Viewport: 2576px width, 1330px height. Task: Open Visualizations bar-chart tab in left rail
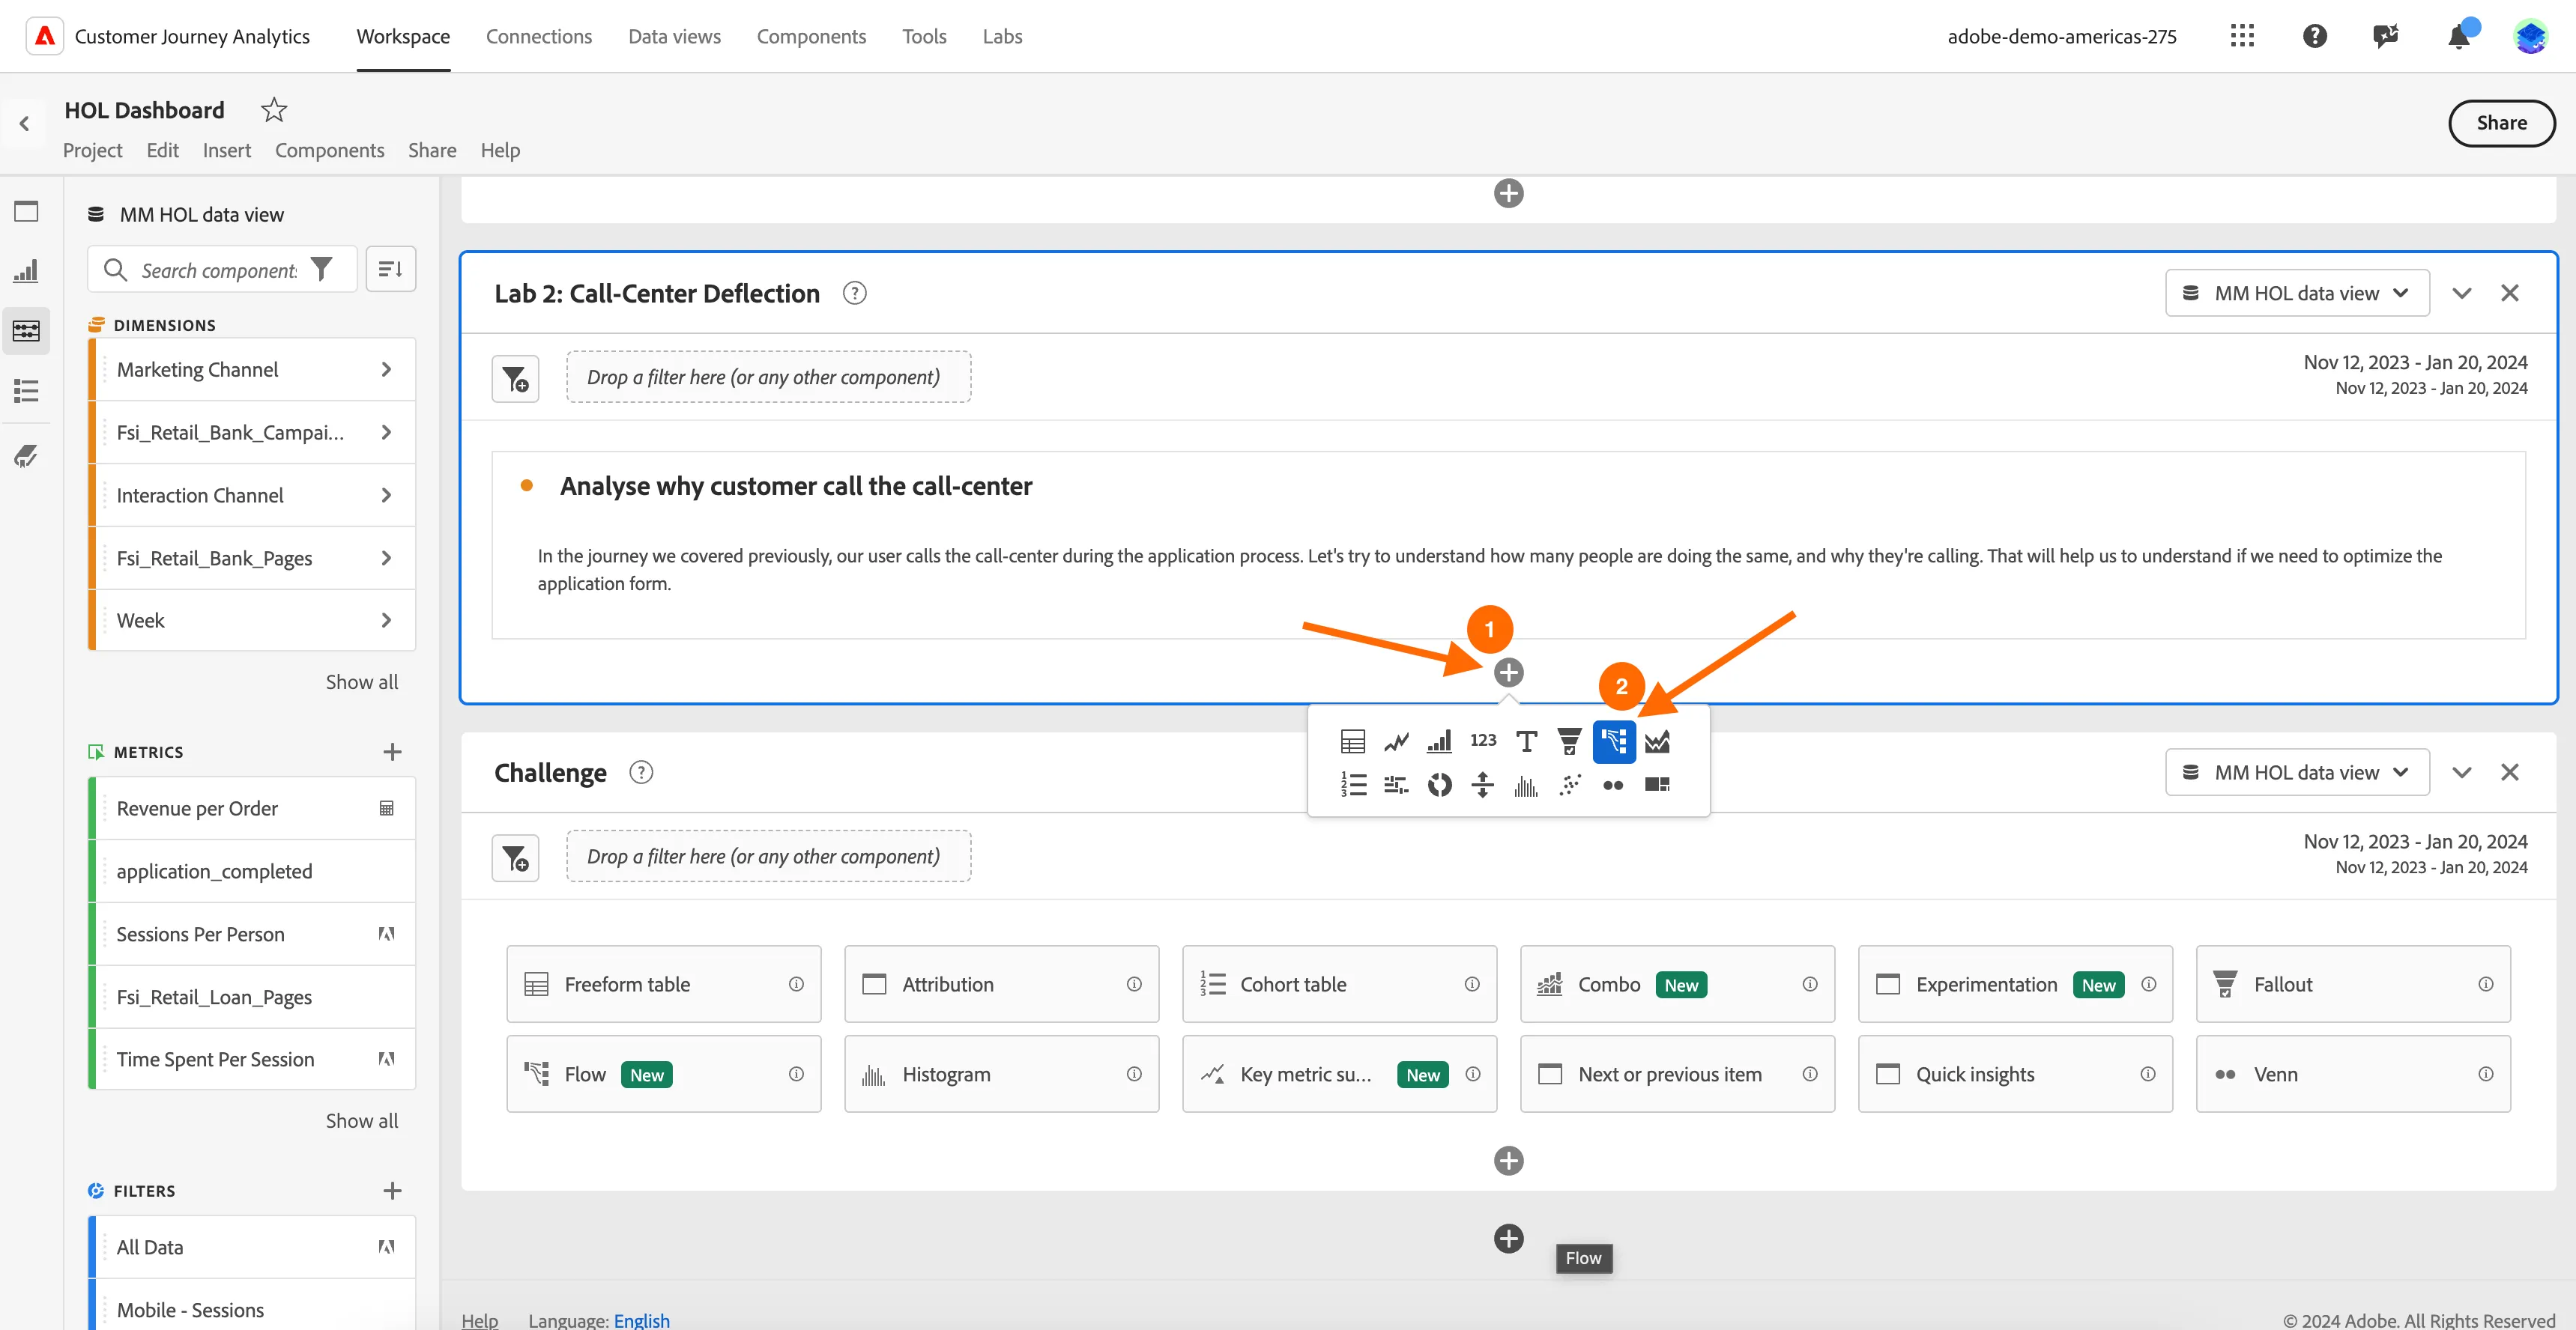coord(26,271)
